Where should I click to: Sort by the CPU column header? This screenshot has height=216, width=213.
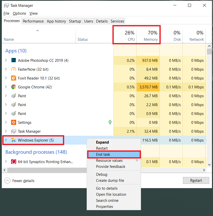(x=125, y=36)
